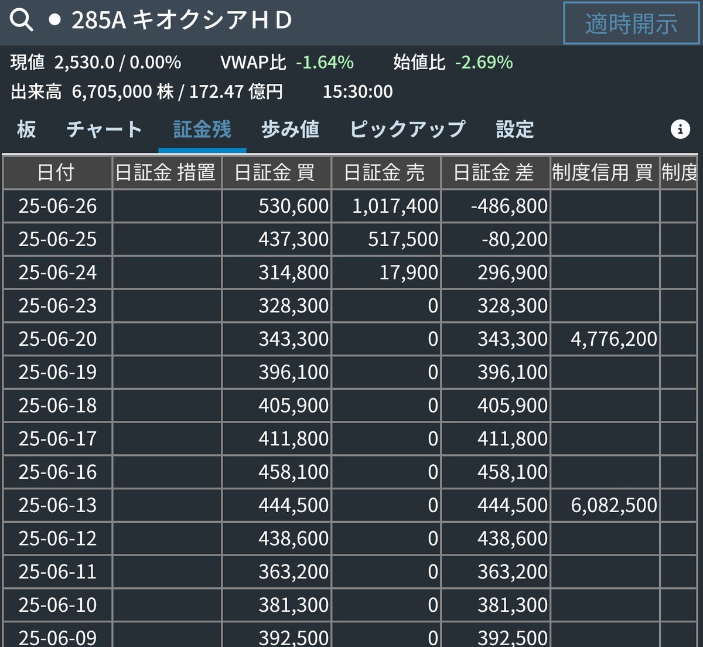Image resolution: width=703 pixels, height=647 pixels.
Task: Select the buy balance value 530,600
Action: [294, 206]
